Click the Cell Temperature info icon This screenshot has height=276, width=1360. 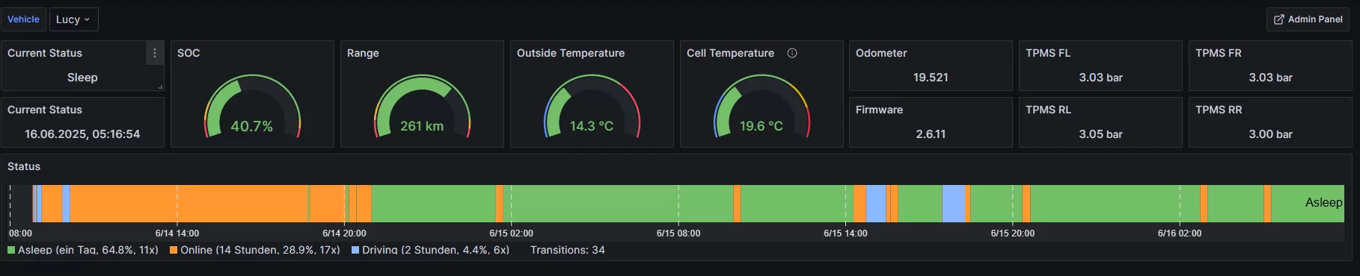coord(792,53)
